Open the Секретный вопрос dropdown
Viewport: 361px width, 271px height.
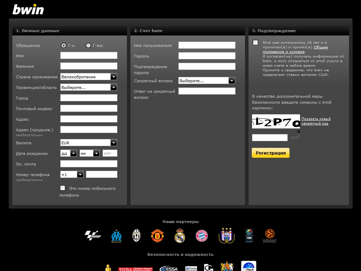(x=207, y=81)
